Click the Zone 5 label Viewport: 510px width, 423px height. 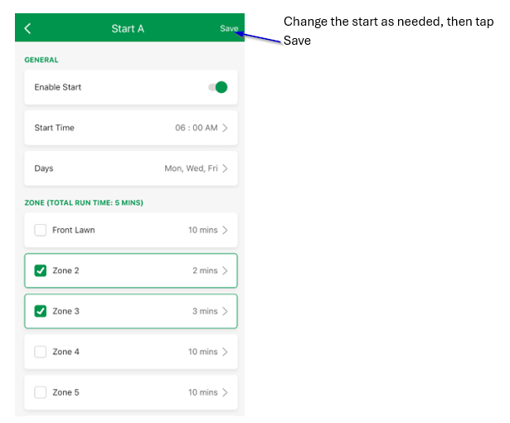point(66,392)
